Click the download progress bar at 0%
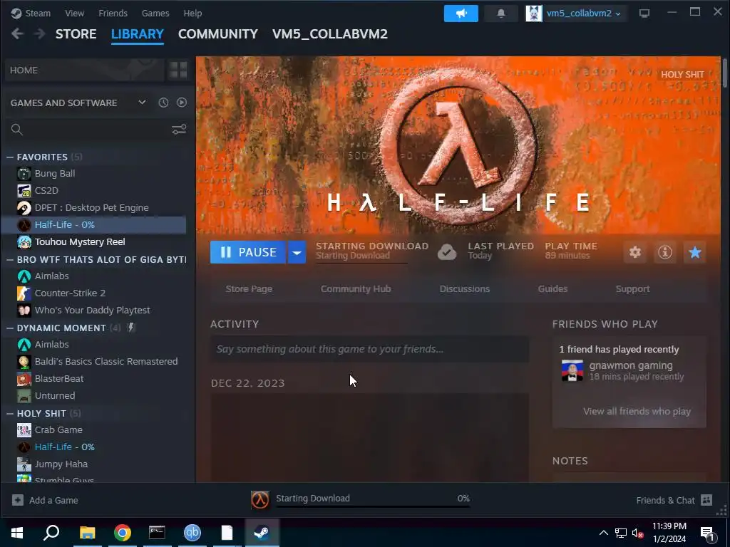730x547 pixels. click(372, 506)
